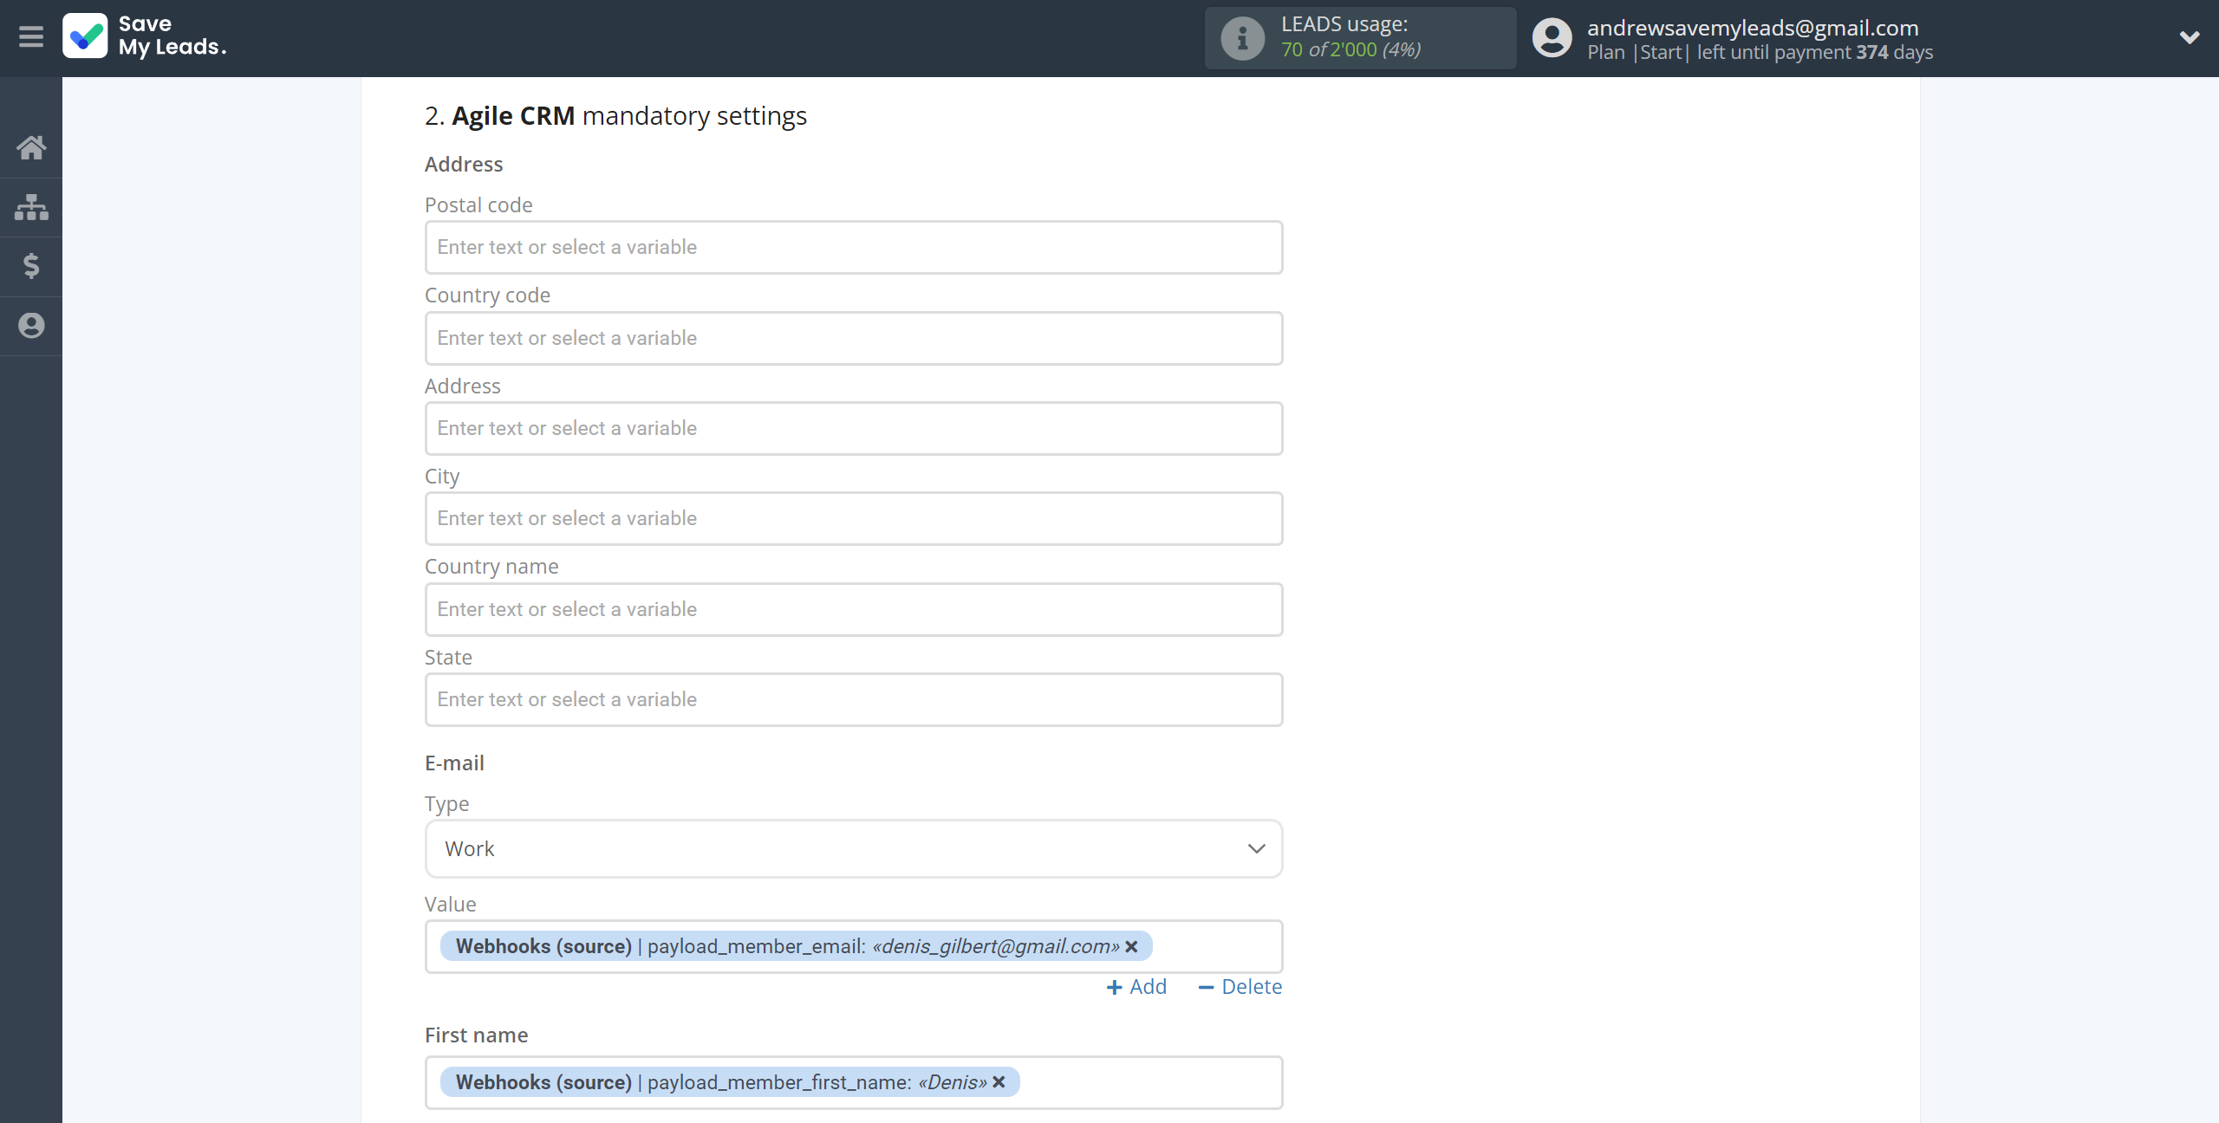Open the billing dollar sidebar icon
Viewport: 2219px width, 1123px height.
coord(31,266)
